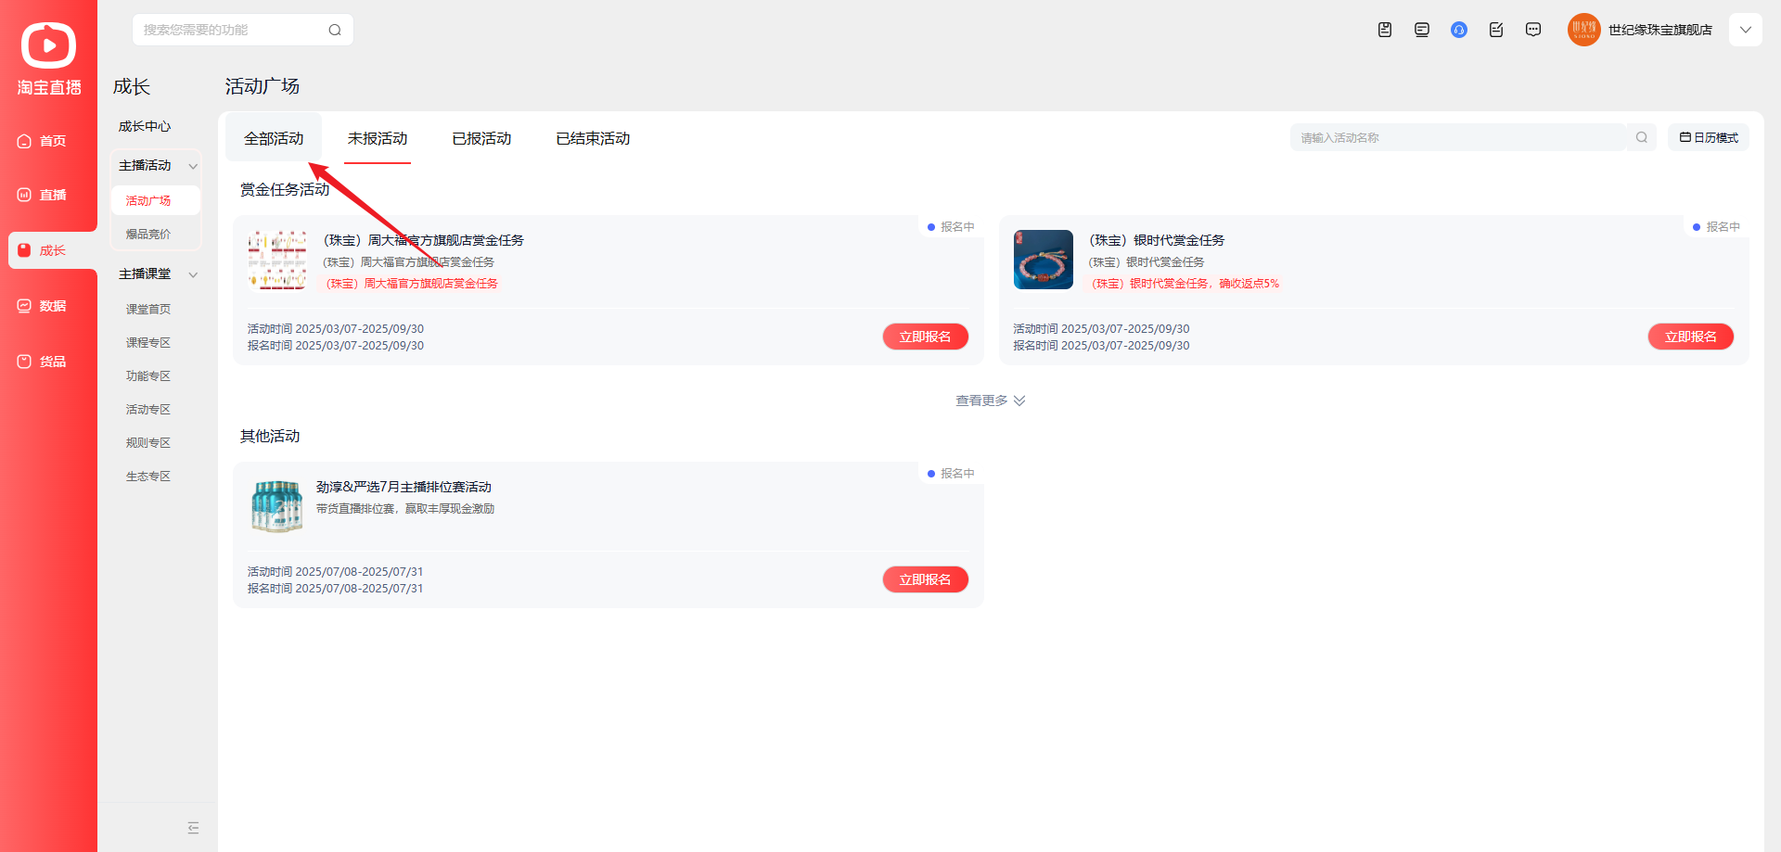Image resolution: width=1781 pixels, height=852 pixels.
Task: Collapse the 主播课堂 menu group
Action: [193, 274]
